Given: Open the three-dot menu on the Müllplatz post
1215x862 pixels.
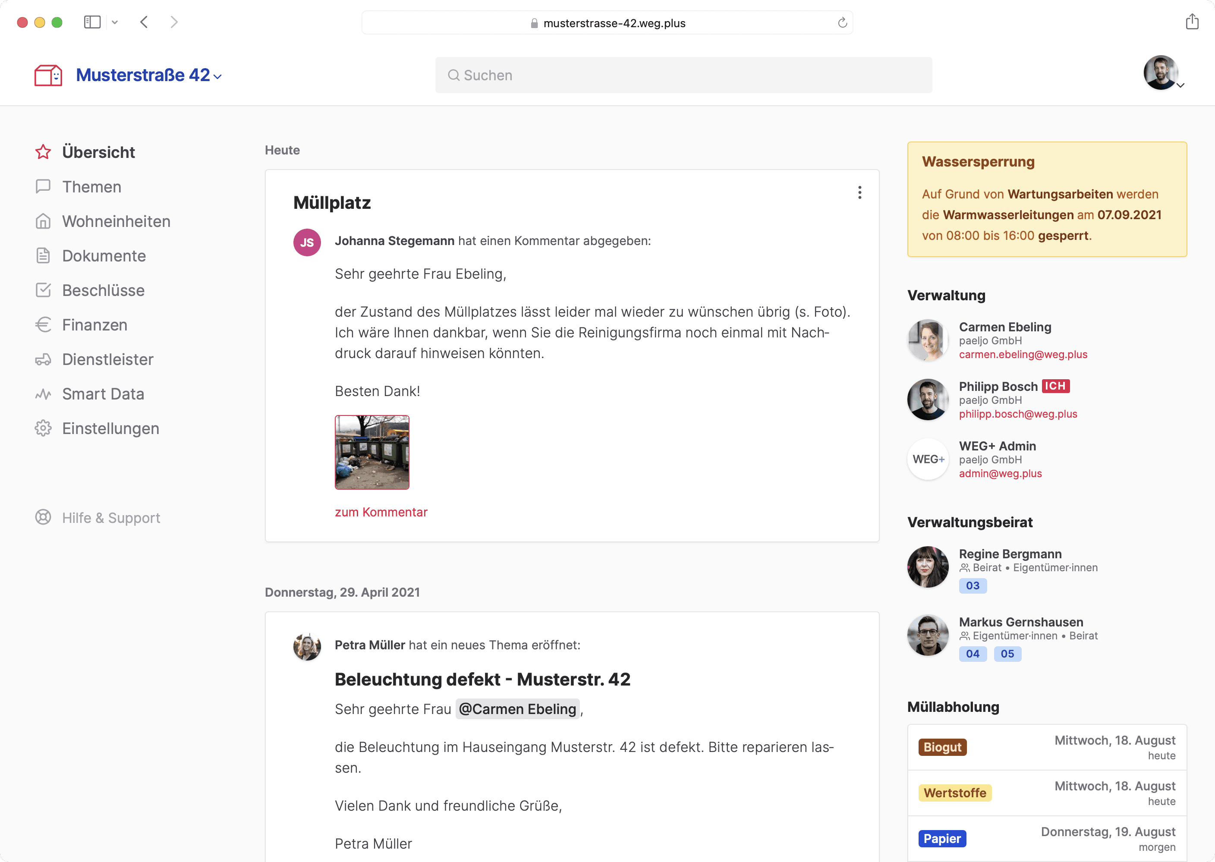Looking at the screenshot, I should click(x=859, y=192).
